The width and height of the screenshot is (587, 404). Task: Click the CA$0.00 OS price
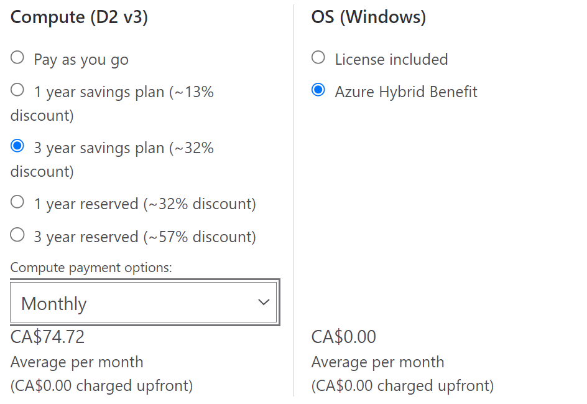tap(344, 337)
